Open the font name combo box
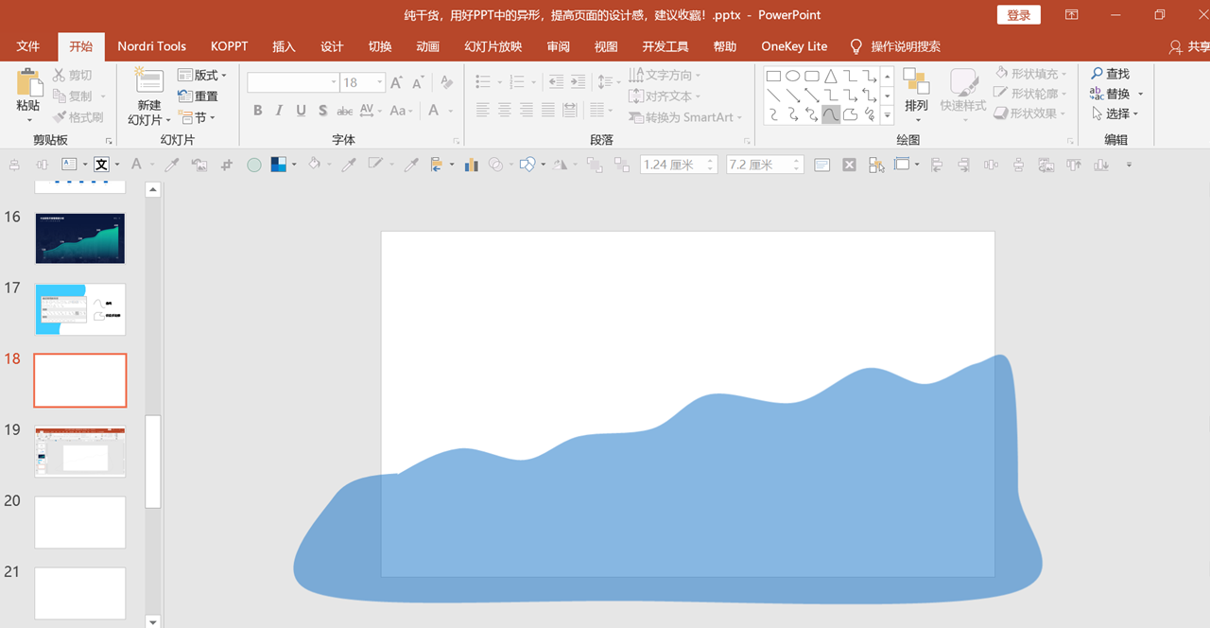Image resolution: width=1210 pixels, height=628 pixels. point(293,82)
